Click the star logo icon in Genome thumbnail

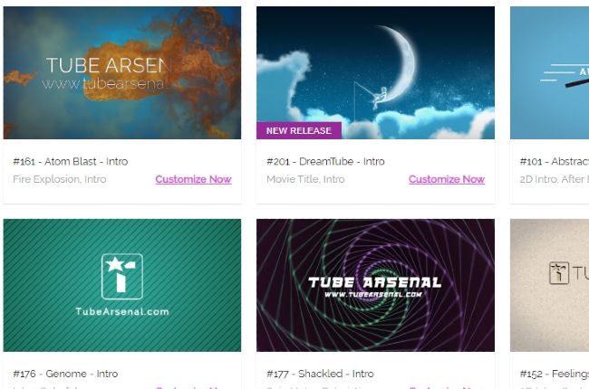122,277
